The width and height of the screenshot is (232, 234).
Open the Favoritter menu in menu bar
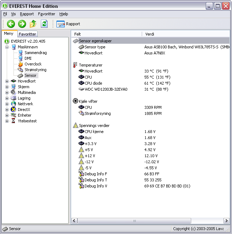click(47, 14)
